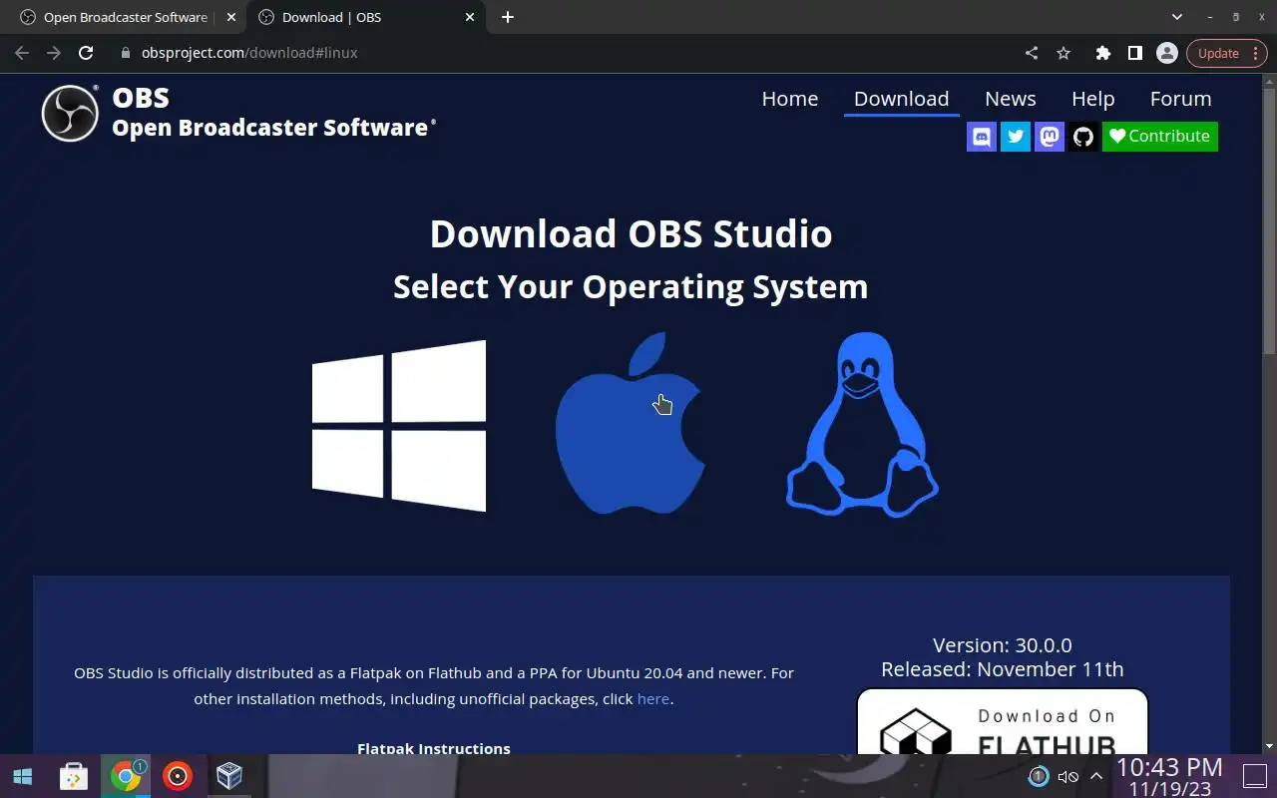Click the 'Released: November 11th' text
The width and height of the screenshot is (1277, 798).
1003,669
